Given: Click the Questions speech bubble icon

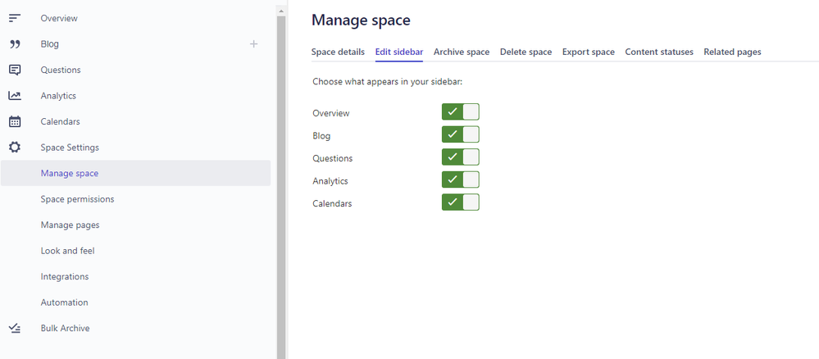Looking at the screenshot, I should tap(15, 70).
